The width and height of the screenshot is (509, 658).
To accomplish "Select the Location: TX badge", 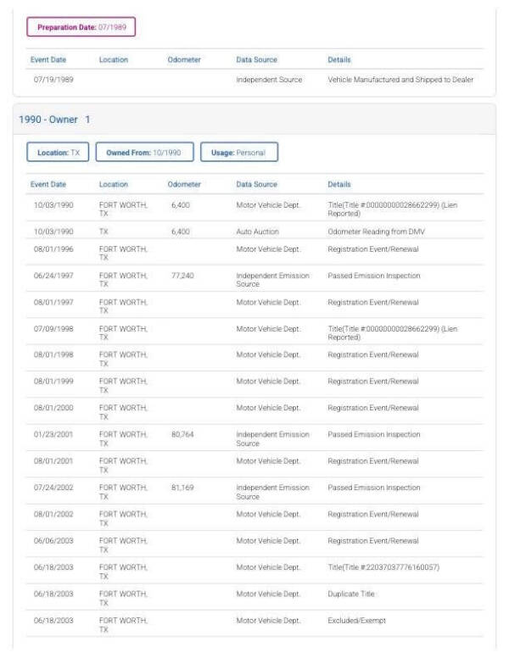I will point(59,152).
